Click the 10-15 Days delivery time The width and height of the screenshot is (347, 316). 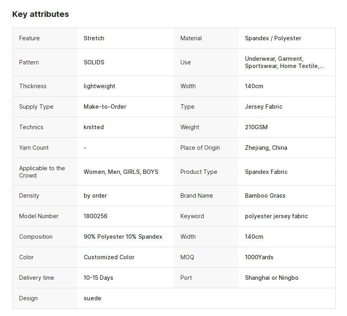pos(98,278)
